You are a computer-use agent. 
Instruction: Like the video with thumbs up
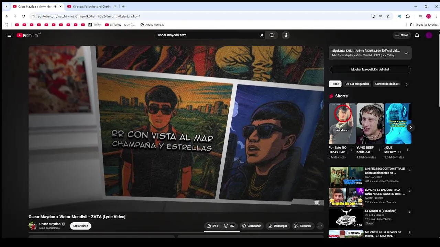pyautogui.click(x=212, y=226)
